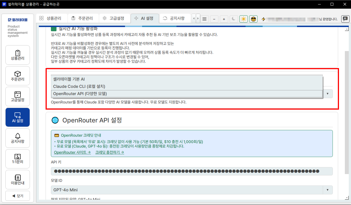Click the app icon in the title bar
This screenshot has height=205, width=351.
(x=4, y=4)
